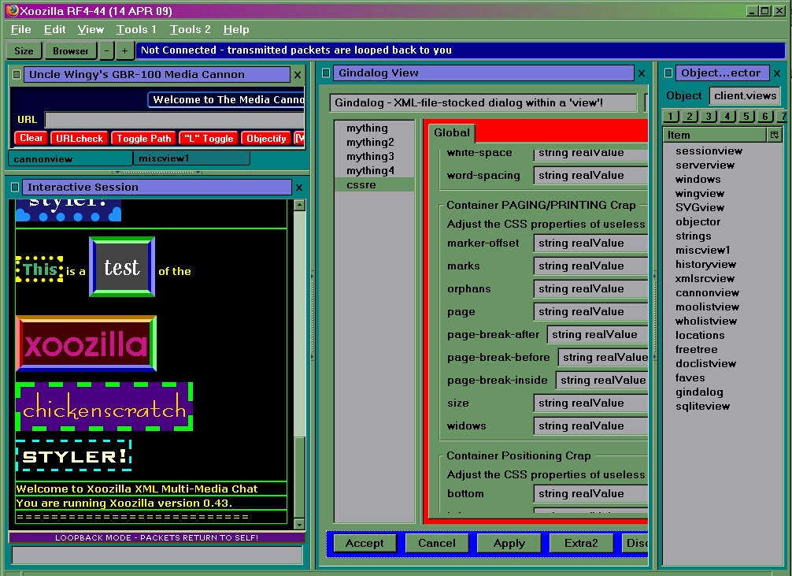Open the Edit menu
The height and width of the screenshot is (576, 792).
(x=54, y=29)
